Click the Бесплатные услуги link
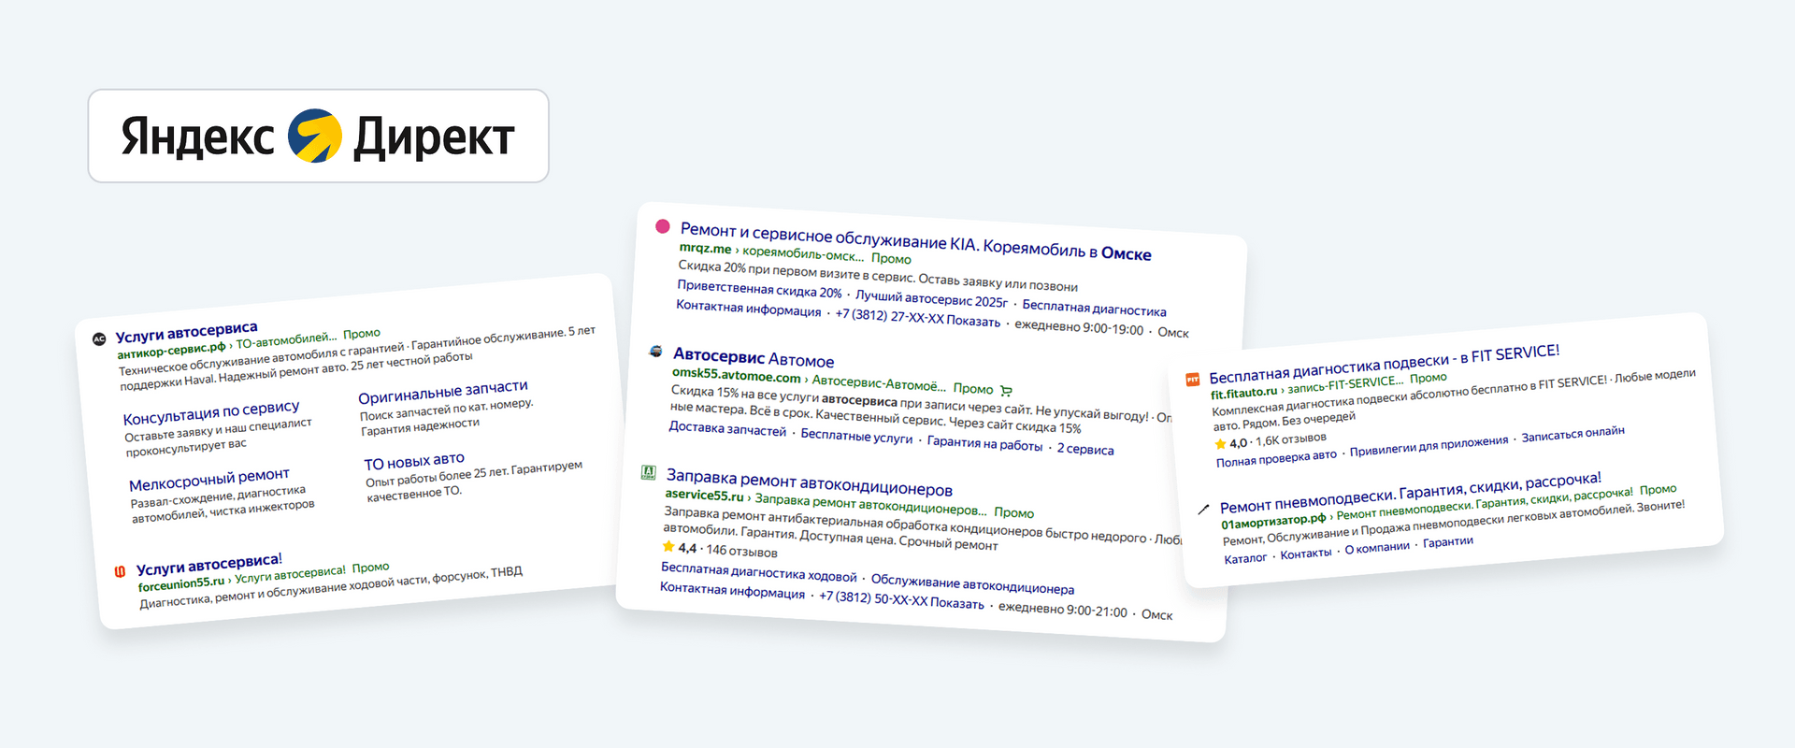Image resolution: width=1795 pixels, height=748 pixels. click(x=856, y=436)
